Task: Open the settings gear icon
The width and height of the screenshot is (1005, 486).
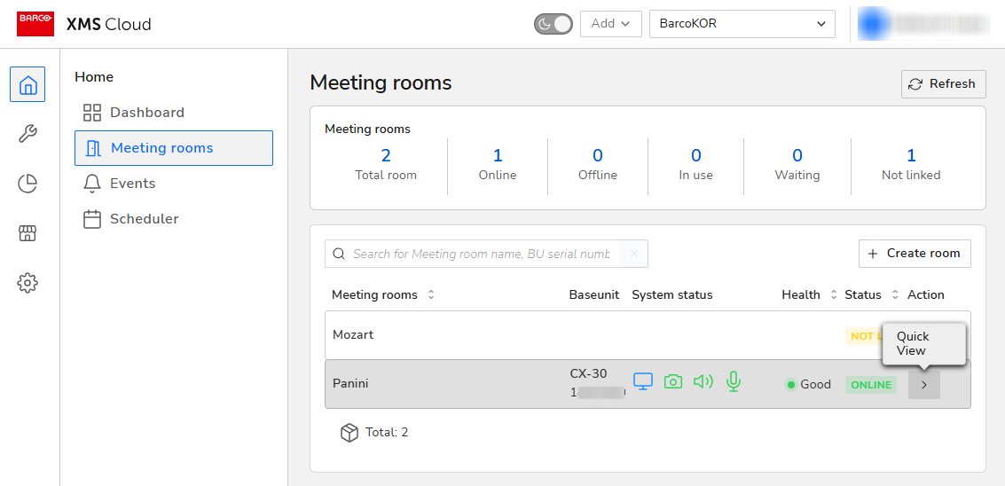Action: click(x=27, y=283)
